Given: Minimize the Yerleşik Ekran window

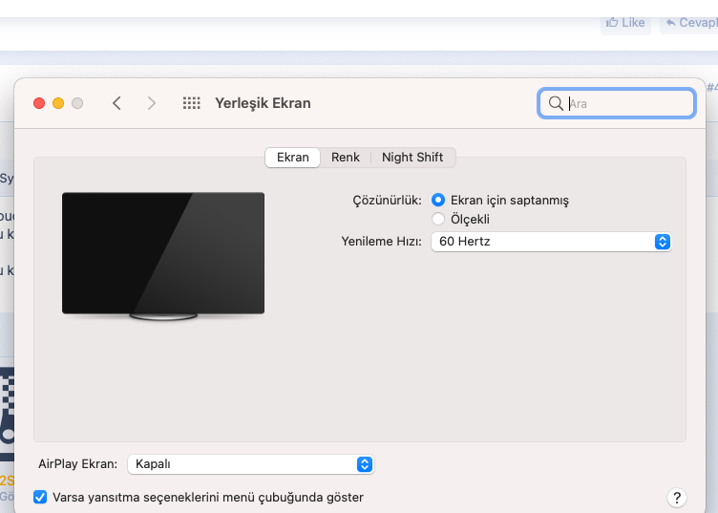Looking at the screenshot, I should 58,103.
